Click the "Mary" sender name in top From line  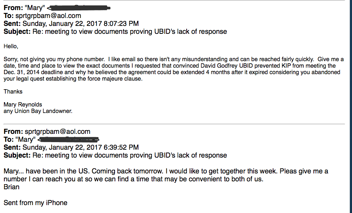point(35,8)
